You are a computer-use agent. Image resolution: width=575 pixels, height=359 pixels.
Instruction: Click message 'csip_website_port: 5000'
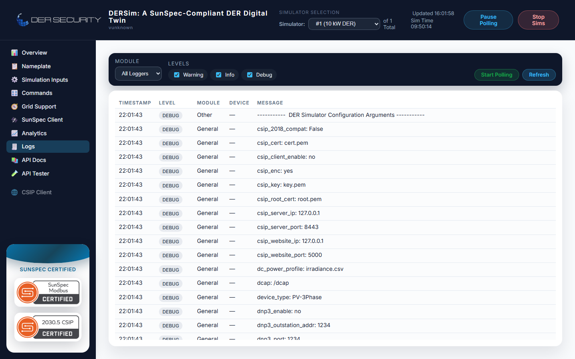[x=289, y=255]
